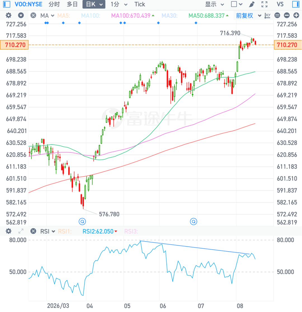This screenshot has height=312, width=302.
Task: Open the 前复权 adjustment dropdown
Action: (x=249, y=15)
